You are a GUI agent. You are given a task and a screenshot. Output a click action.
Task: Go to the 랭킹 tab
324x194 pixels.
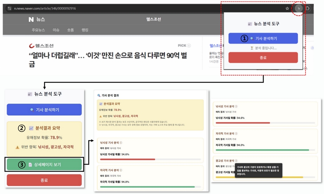tap(85, 30)
